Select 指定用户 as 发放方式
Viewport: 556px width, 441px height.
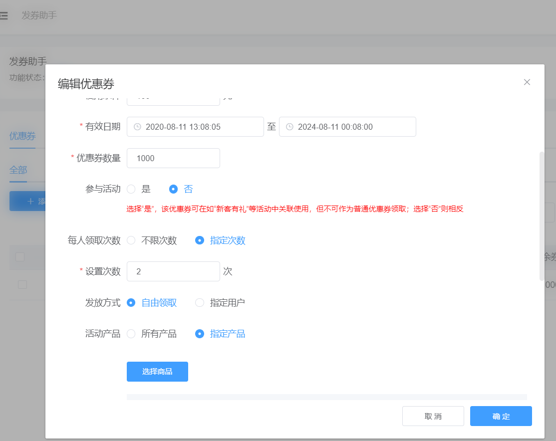[x=200, y=303]
